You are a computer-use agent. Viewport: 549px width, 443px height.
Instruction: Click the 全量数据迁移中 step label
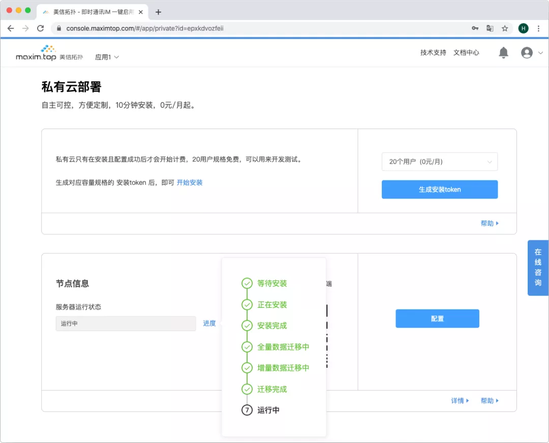point(283,347)
